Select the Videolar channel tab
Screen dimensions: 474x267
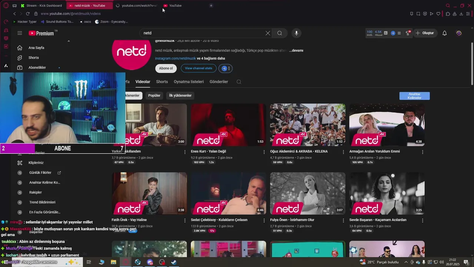pos(143,82)
